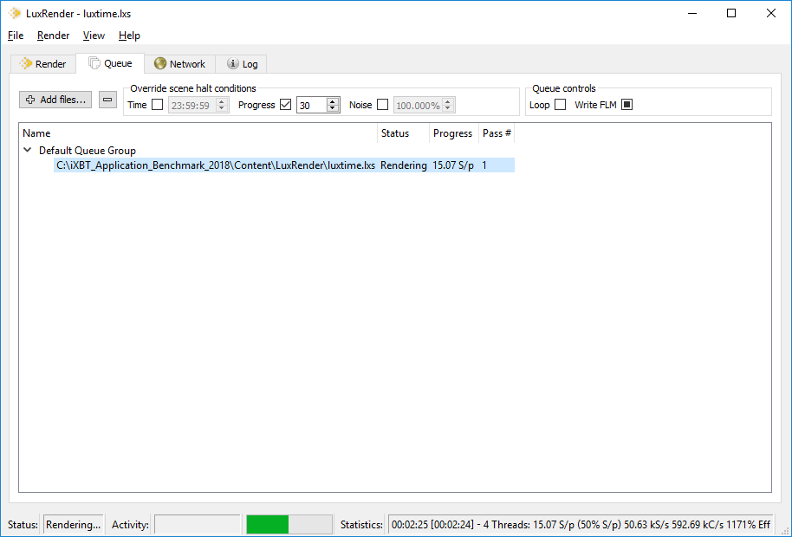Click the Pass # column header
The image size is (792, 537).
[x=497, y=133]
